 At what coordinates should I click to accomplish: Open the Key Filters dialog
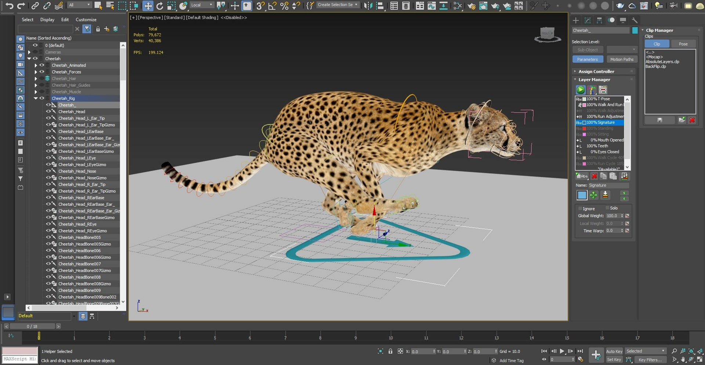pos(651,360)
